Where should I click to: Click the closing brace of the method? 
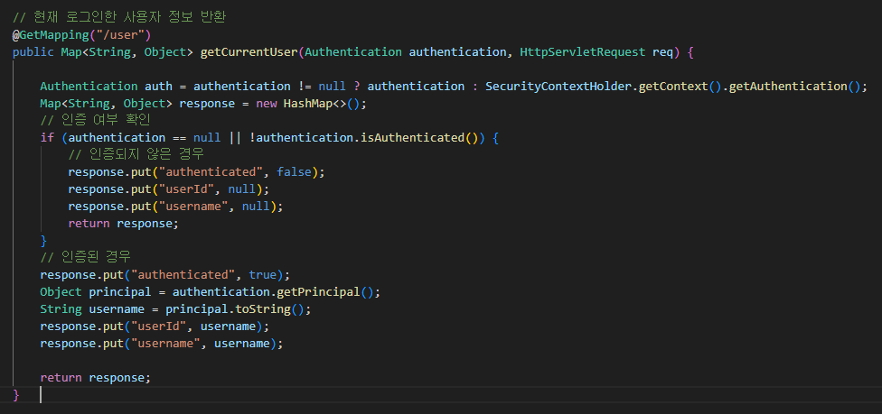click(15, 396)
